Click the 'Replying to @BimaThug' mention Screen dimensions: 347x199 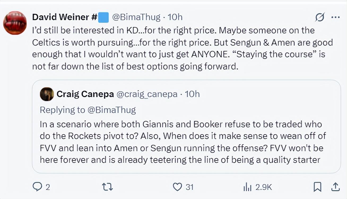coord(112,110)
